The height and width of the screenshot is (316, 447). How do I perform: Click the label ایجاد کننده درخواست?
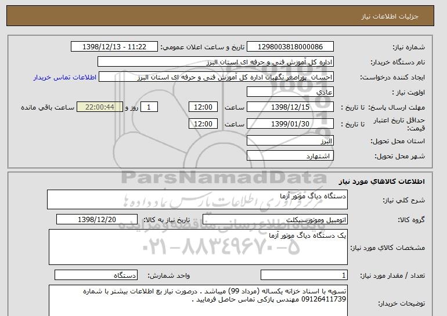click(392, 77)
